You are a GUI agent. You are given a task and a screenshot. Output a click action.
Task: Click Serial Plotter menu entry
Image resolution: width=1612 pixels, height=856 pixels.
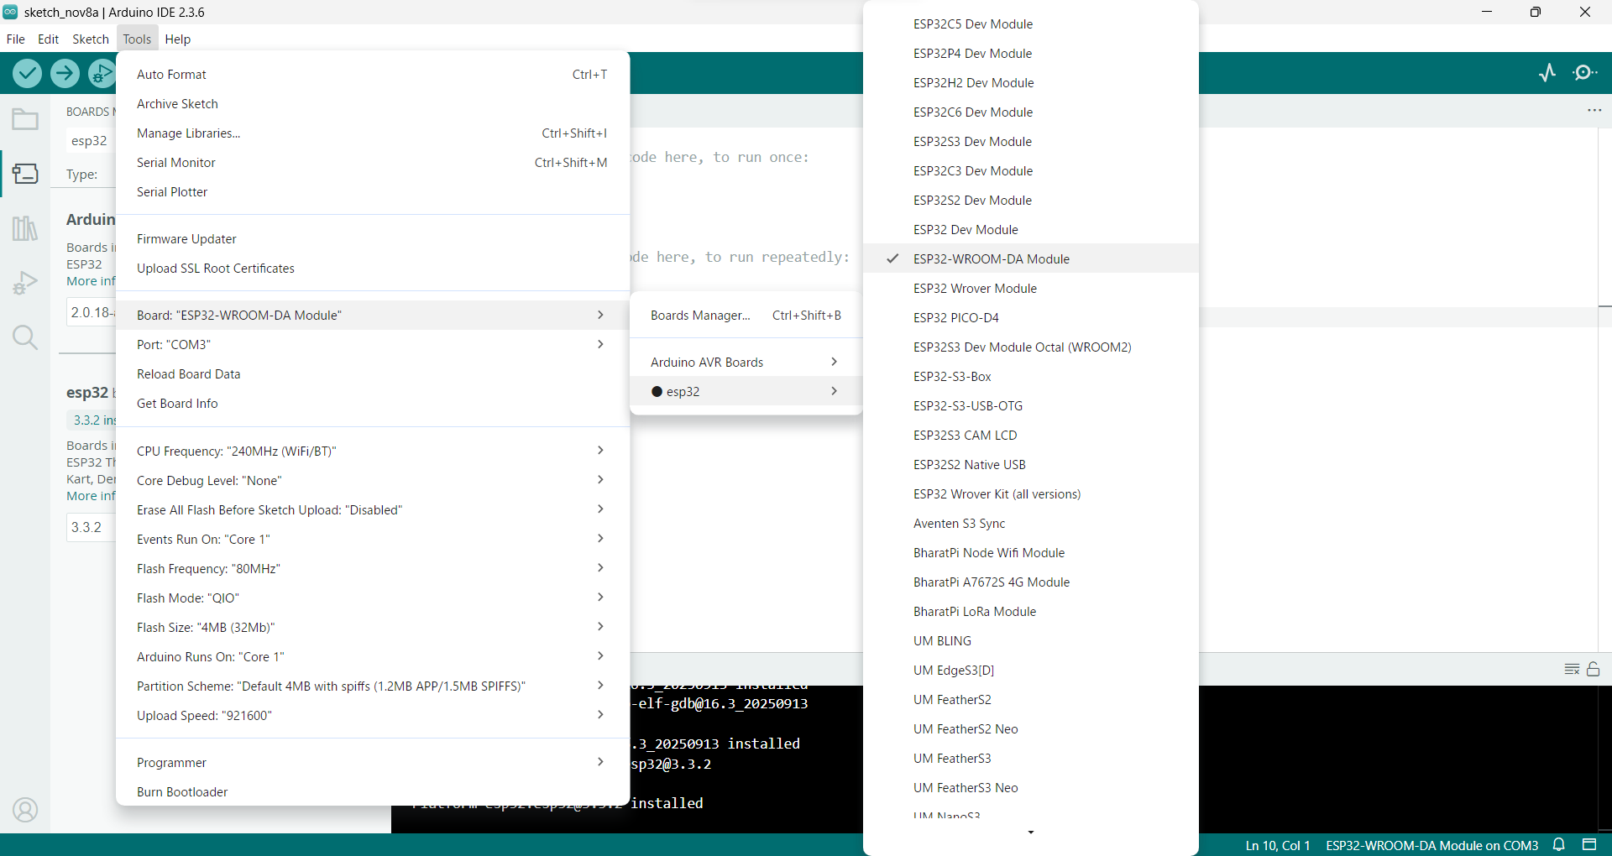(373, 191)
